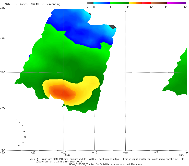Click the dark gray patch at swath's northeast edge
Image resolution: width=189 pixels, height=166 pixels.
pos(112,27)
